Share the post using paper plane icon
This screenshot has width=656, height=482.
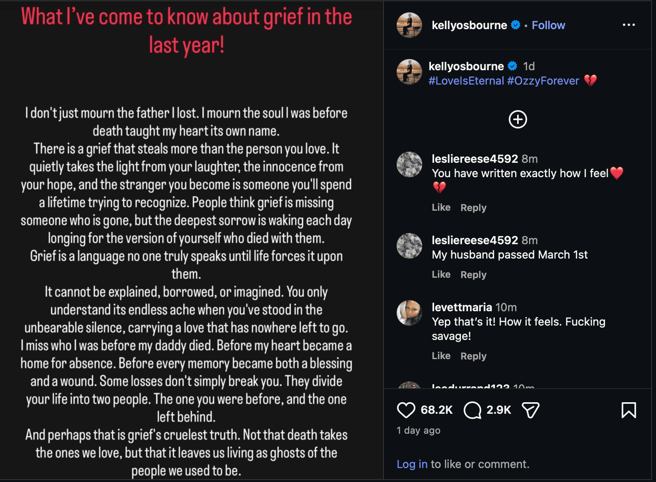[531, 410]
